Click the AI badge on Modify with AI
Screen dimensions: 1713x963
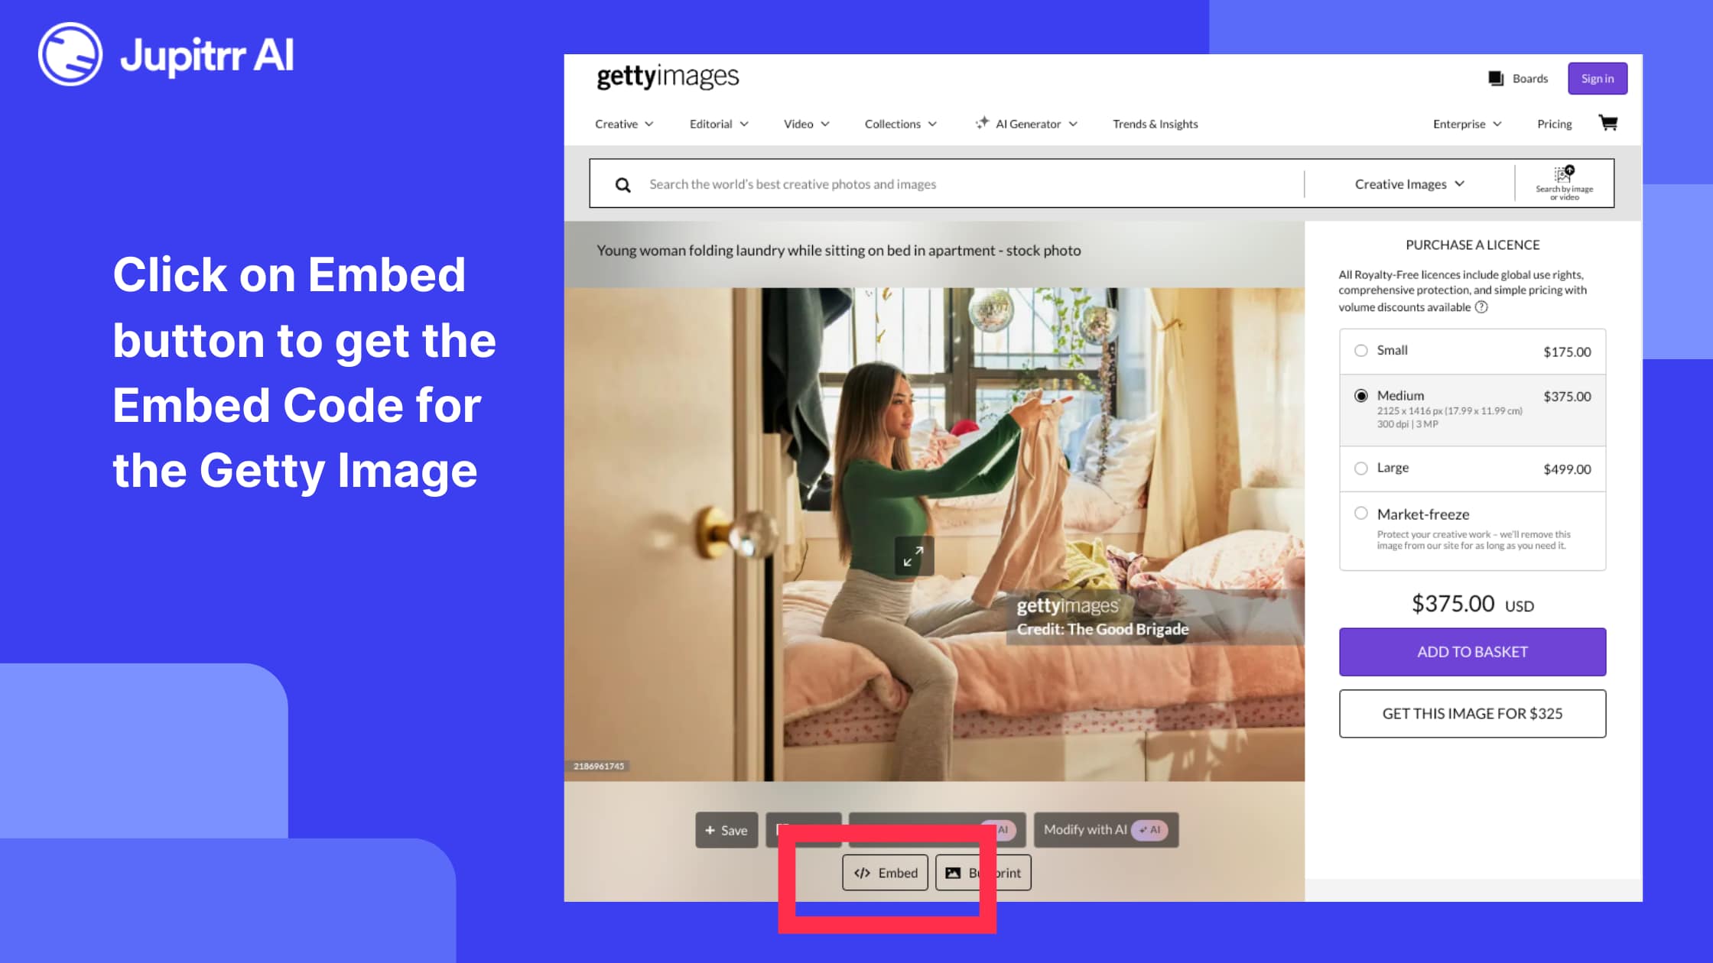click(1149, 830)
